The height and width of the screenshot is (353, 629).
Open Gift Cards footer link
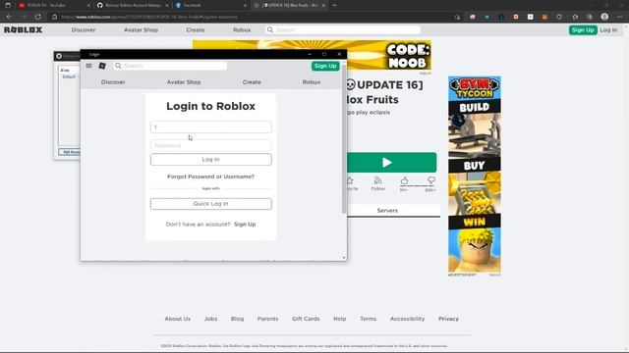tap(306, 319)
